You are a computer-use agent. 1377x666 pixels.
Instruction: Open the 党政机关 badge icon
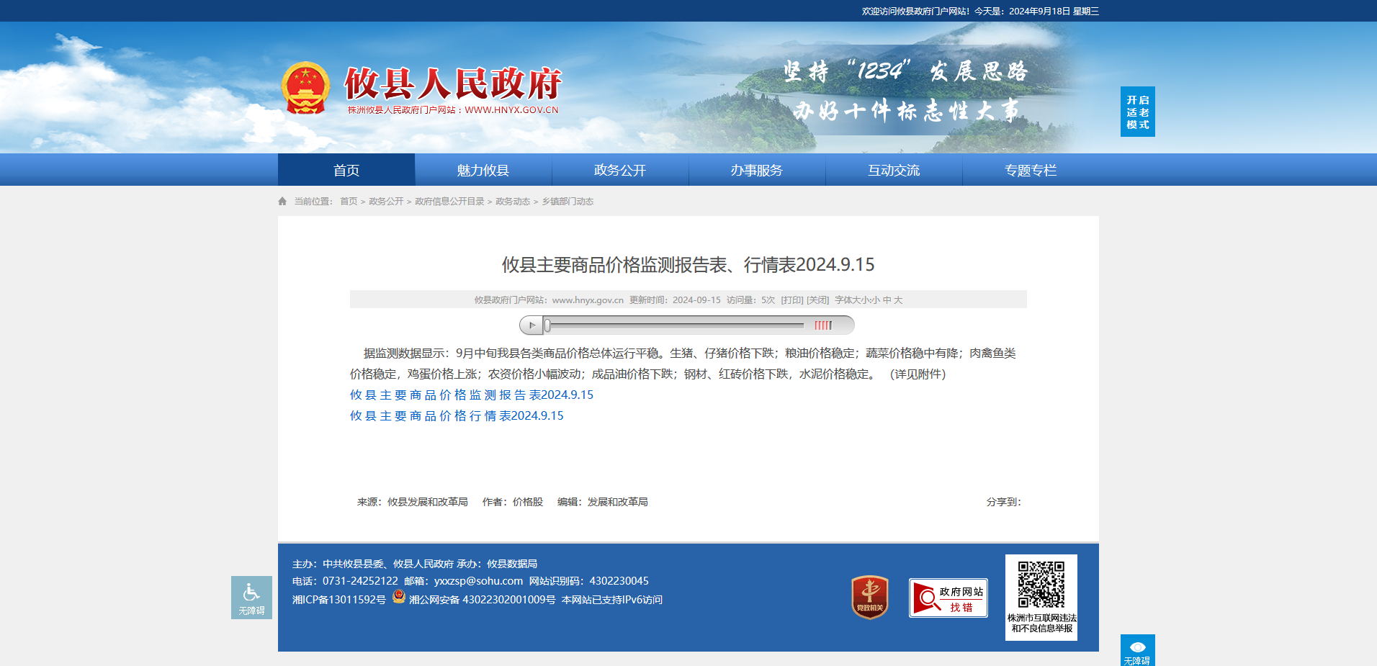click(870, 598)
